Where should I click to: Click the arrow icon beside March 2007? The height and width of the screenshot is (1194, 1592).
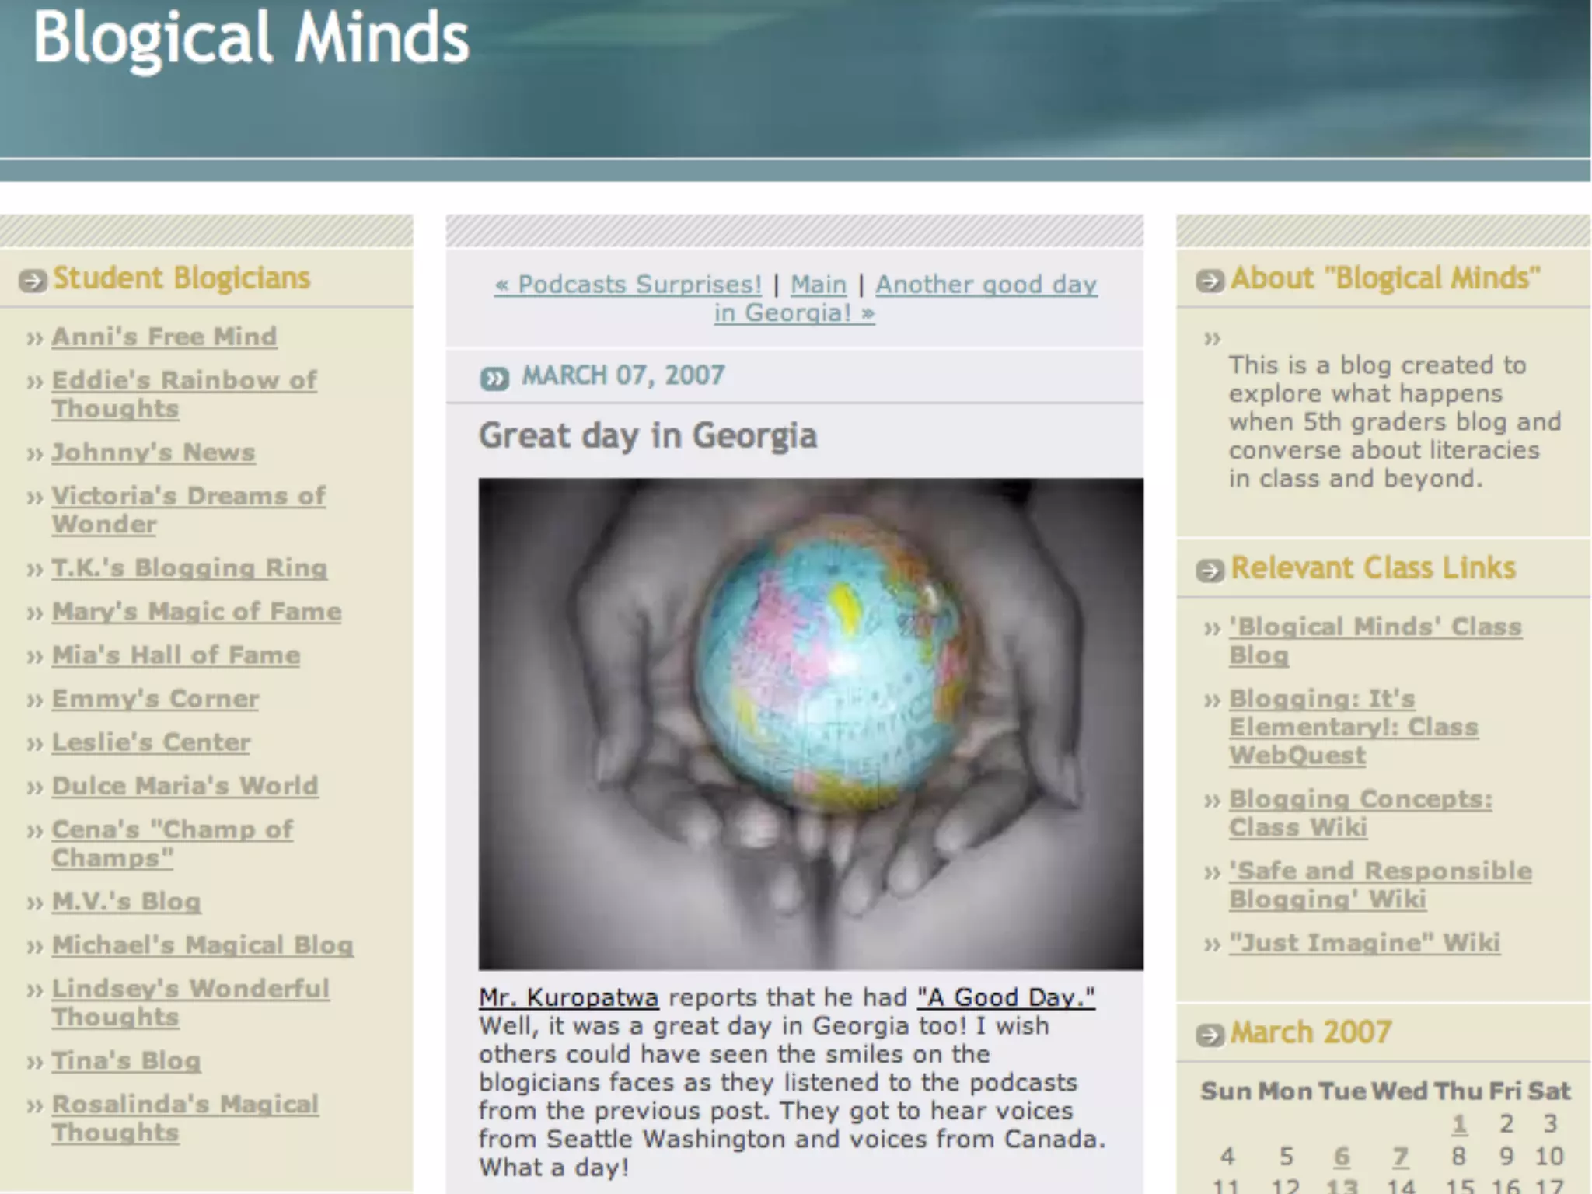[1210, 1035]
